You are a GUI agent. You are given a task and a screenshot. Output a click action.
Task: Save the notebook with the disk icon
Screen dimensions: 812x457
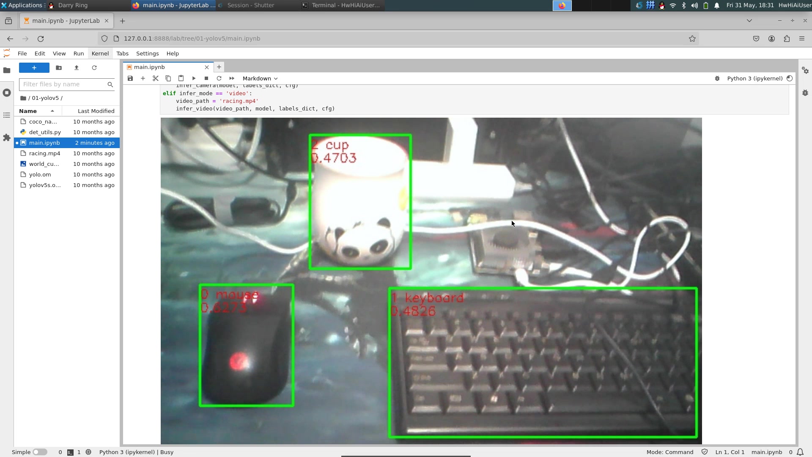tap(130, 78)
